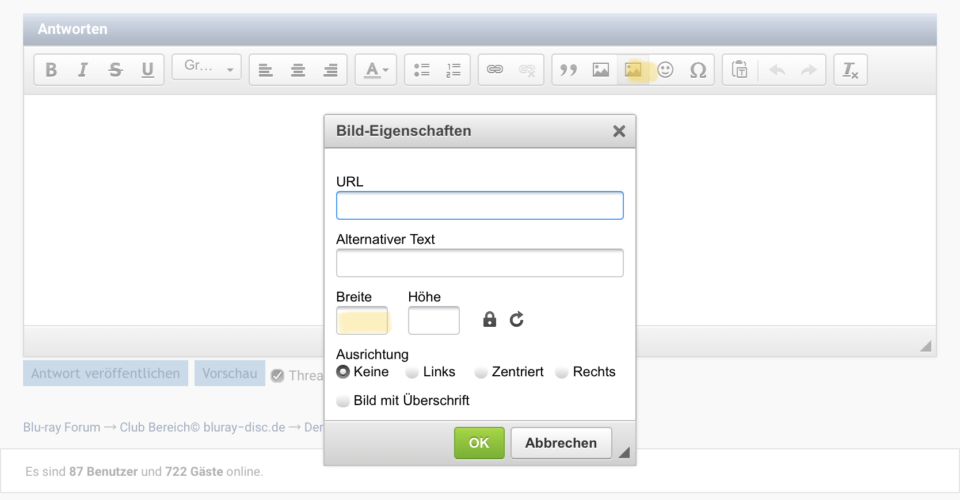Click the editor resize handle
Viewport: 960px width, 500px height.
point(925,345)
